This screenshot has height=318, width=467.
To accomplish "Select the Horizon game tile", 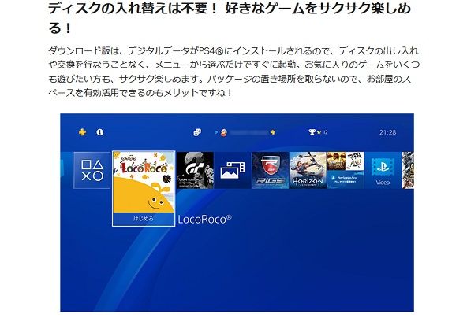I will tap(308, 170).
